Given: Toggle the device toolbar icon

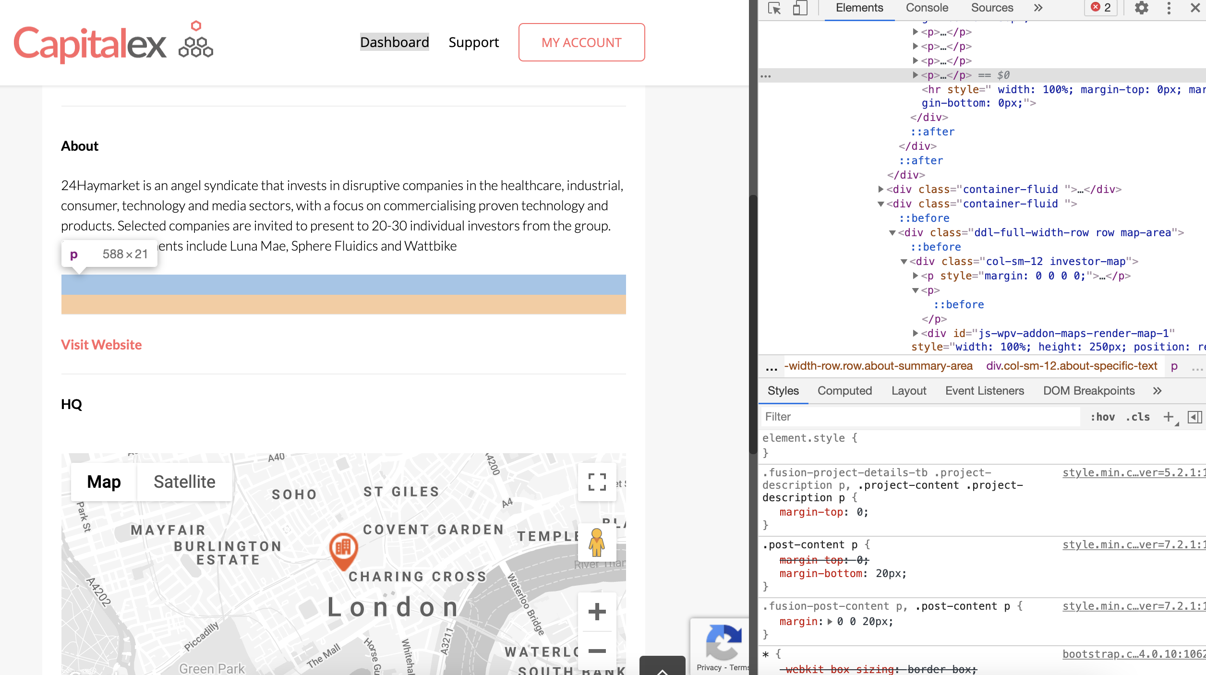Looking at the screenshot, I should pyautogui.click(x=800, y=8).
